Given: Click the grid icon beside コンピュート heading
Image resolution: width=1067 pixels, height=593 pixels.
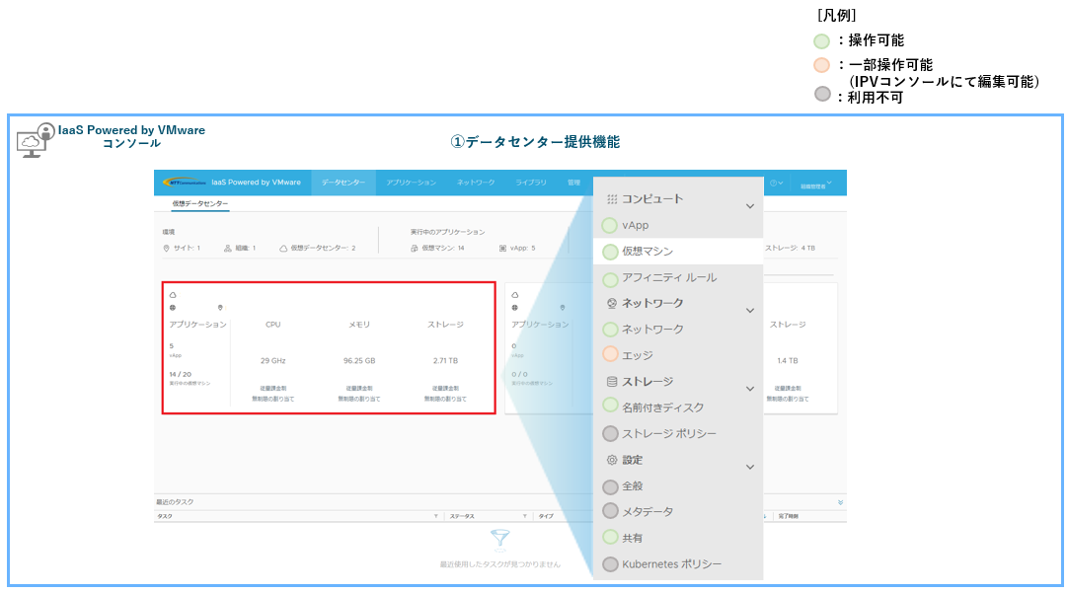Looking at the screenshot, I should pos(612,199).
